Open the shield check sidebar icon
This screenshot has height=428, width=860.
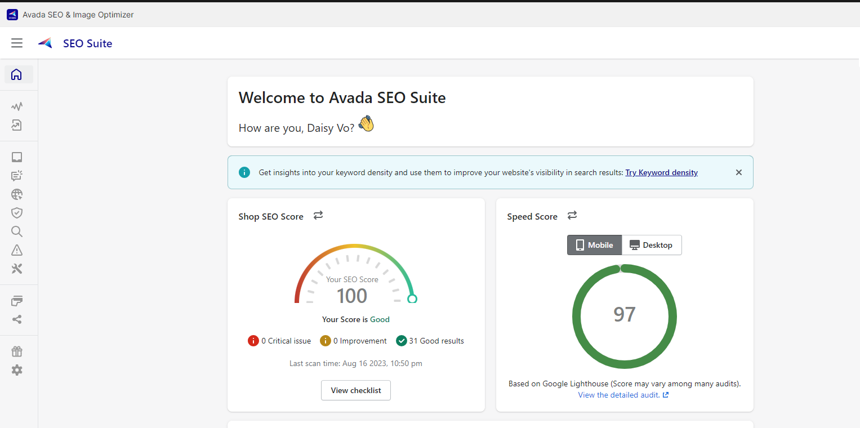click(17, 213)
